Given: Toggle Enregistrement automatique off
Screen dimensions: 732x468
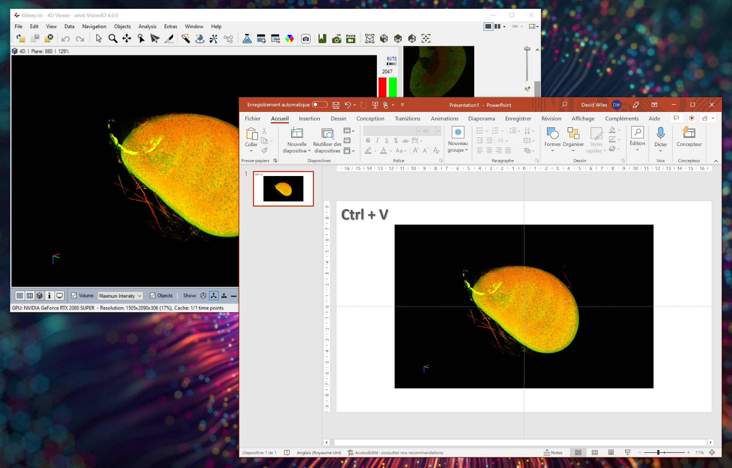Looking at the screenshot, I should 320,104.
